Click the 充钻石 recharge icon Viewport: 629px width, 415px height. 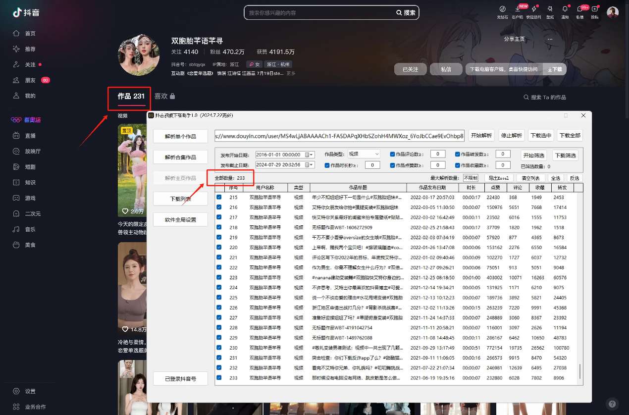[502, 9]
